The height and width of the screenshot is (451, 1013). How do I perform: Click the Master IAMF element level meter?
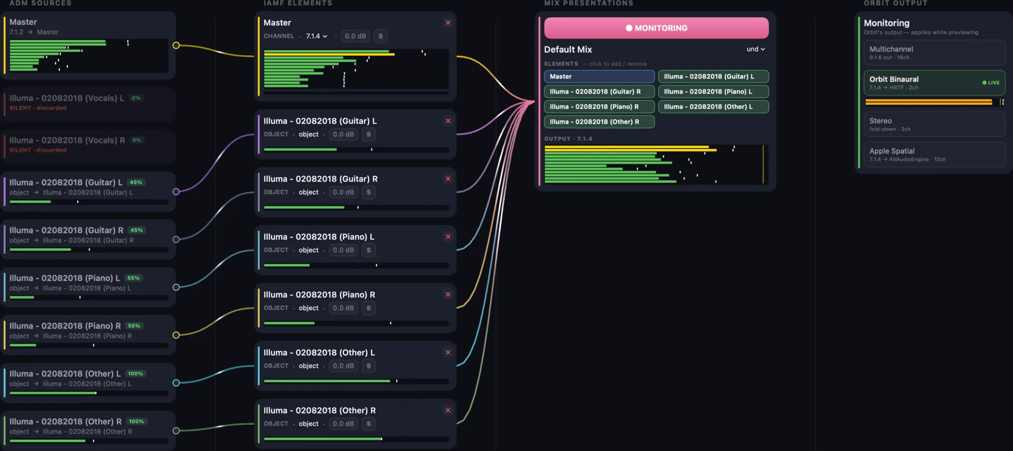(356, 69)
